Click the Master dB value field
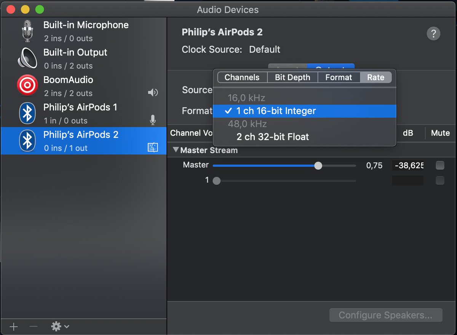 coord(407,165)
